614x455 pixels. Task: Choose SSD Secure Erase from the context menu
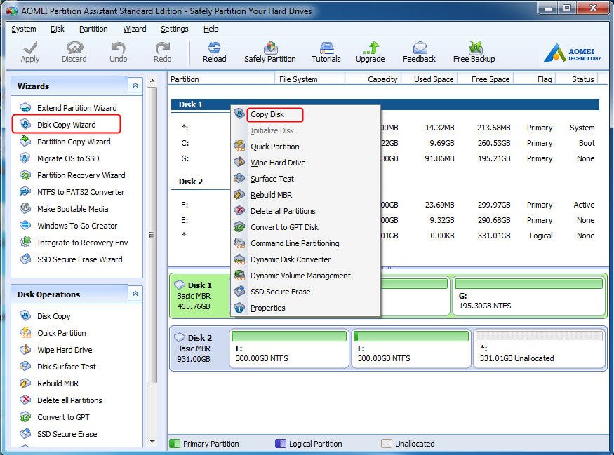pyautogui.click(x=305, y=292)
